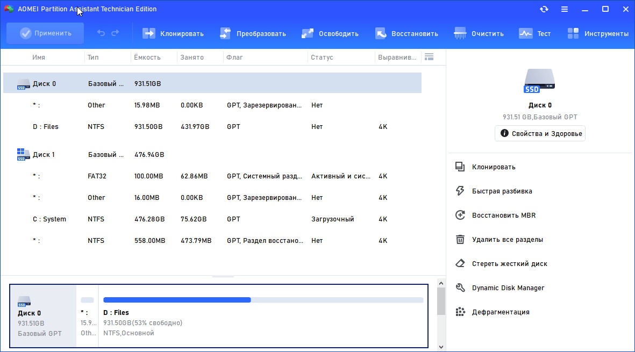Image resolution: width=635 pixels, height=352 pixels.
Task: Open the Освободить toolbar menu
Action: pos(330,33)
